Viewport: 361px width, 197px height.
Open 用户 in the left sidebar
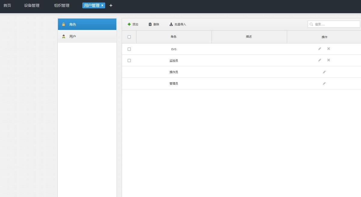click(87, 36)
